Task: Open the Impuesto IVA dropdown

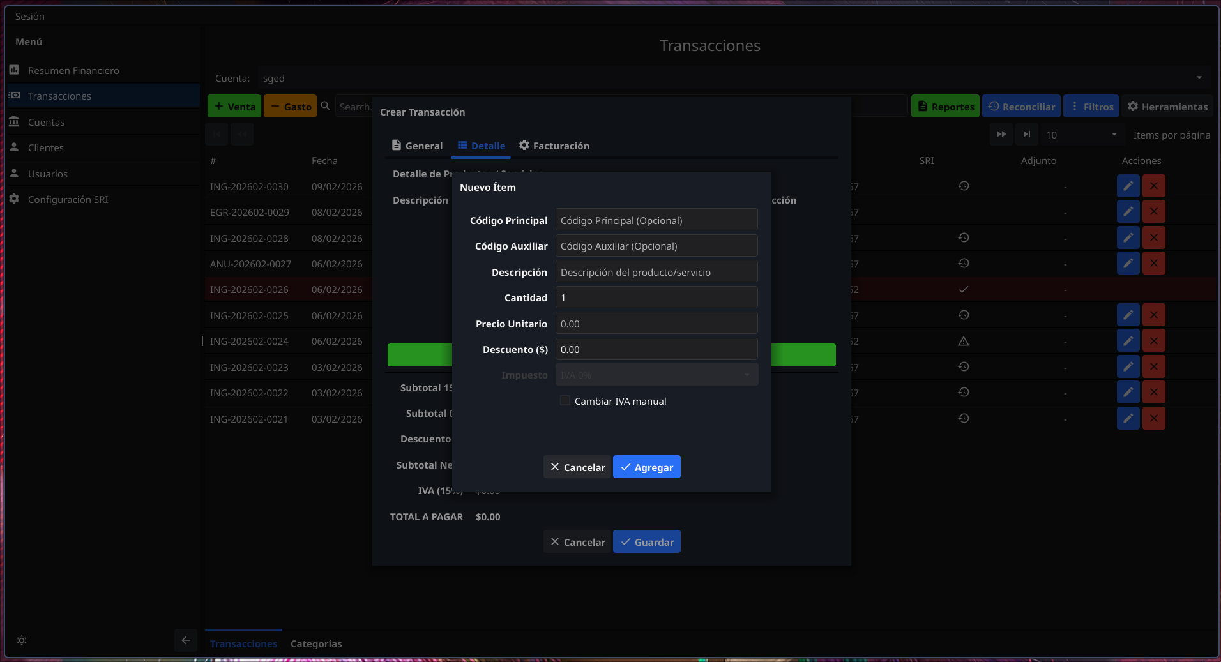Action: point(656,375)
